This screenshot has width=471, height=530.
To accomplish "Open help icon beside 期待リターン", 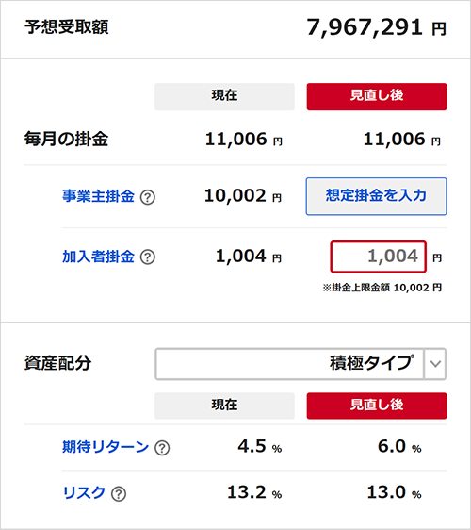I will pyautogui.click(x=162, y=448).
